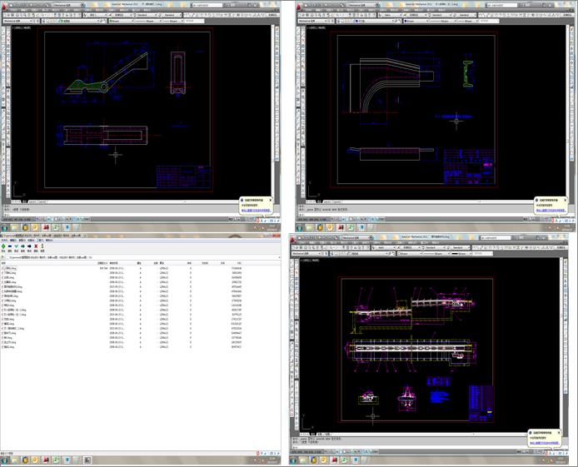Viewport: 578px width, 467px height.
Task: Close notification balloon in bottom-right AutoCAD window
Action: 559,432
